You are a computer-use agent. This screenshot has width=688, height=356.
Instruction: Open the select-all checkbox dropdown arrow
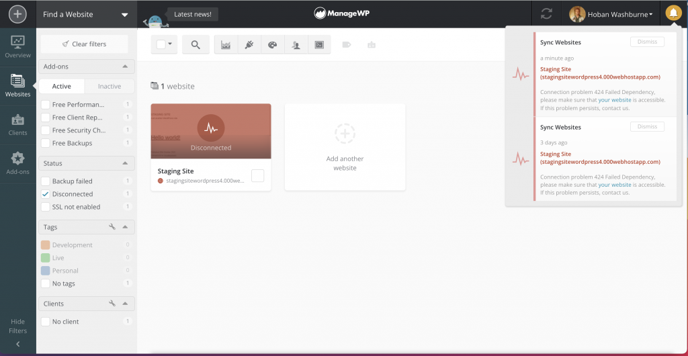tap(170, 44)
